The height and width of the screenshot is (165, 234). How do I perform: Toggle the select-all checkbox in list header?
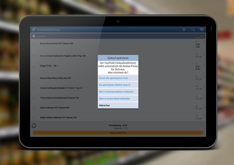34,36
